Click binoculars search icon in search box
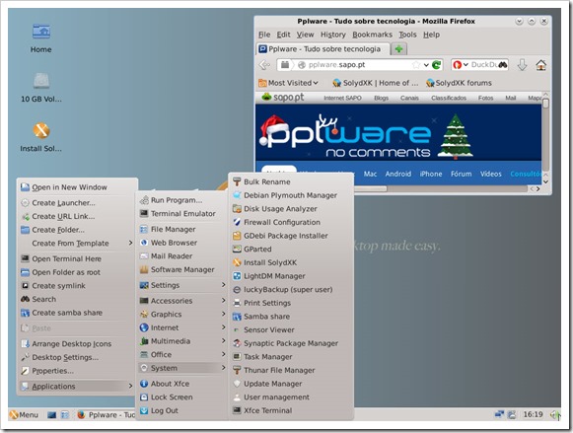The width and height of the screenshot is (573, 433). (503, 65)
